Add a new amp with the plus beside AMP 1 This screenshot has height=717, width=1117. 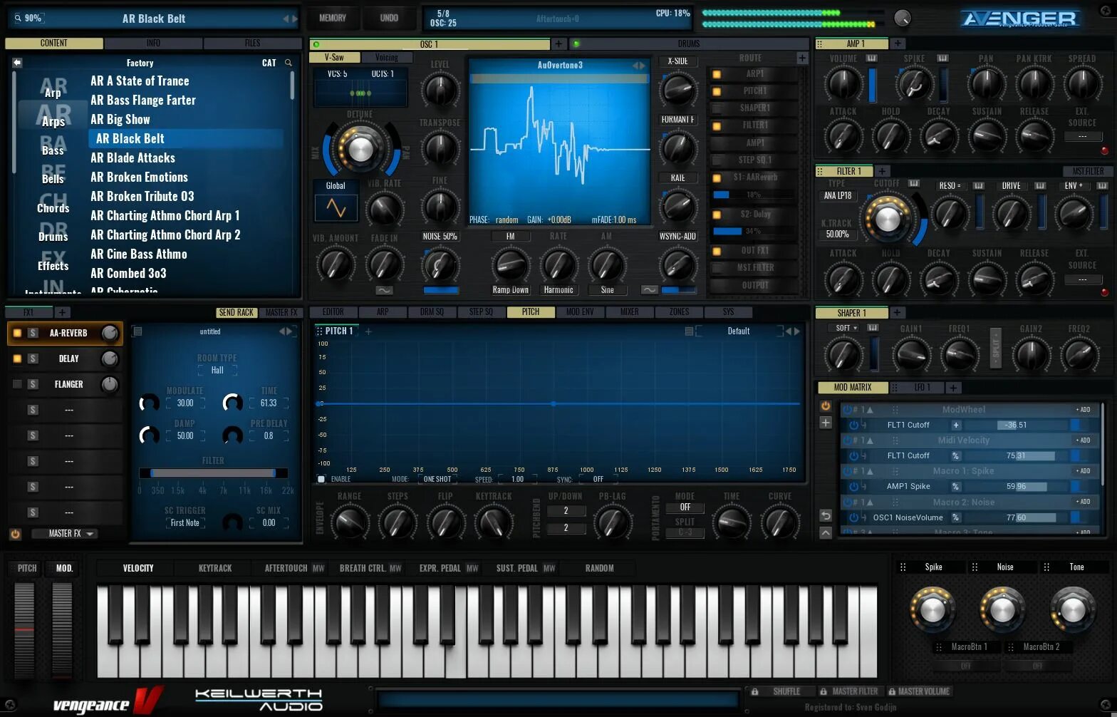[x=898, y=43]
